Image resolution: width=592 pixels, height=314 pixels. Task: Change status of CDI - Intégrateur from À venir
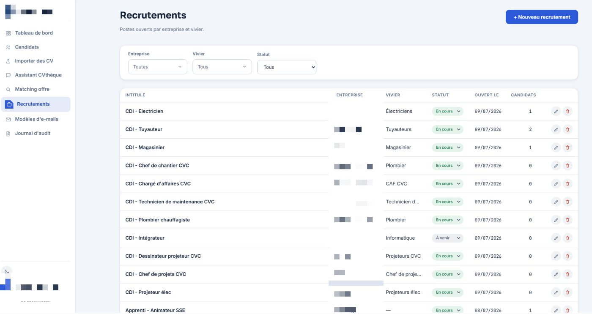point(447,238)
